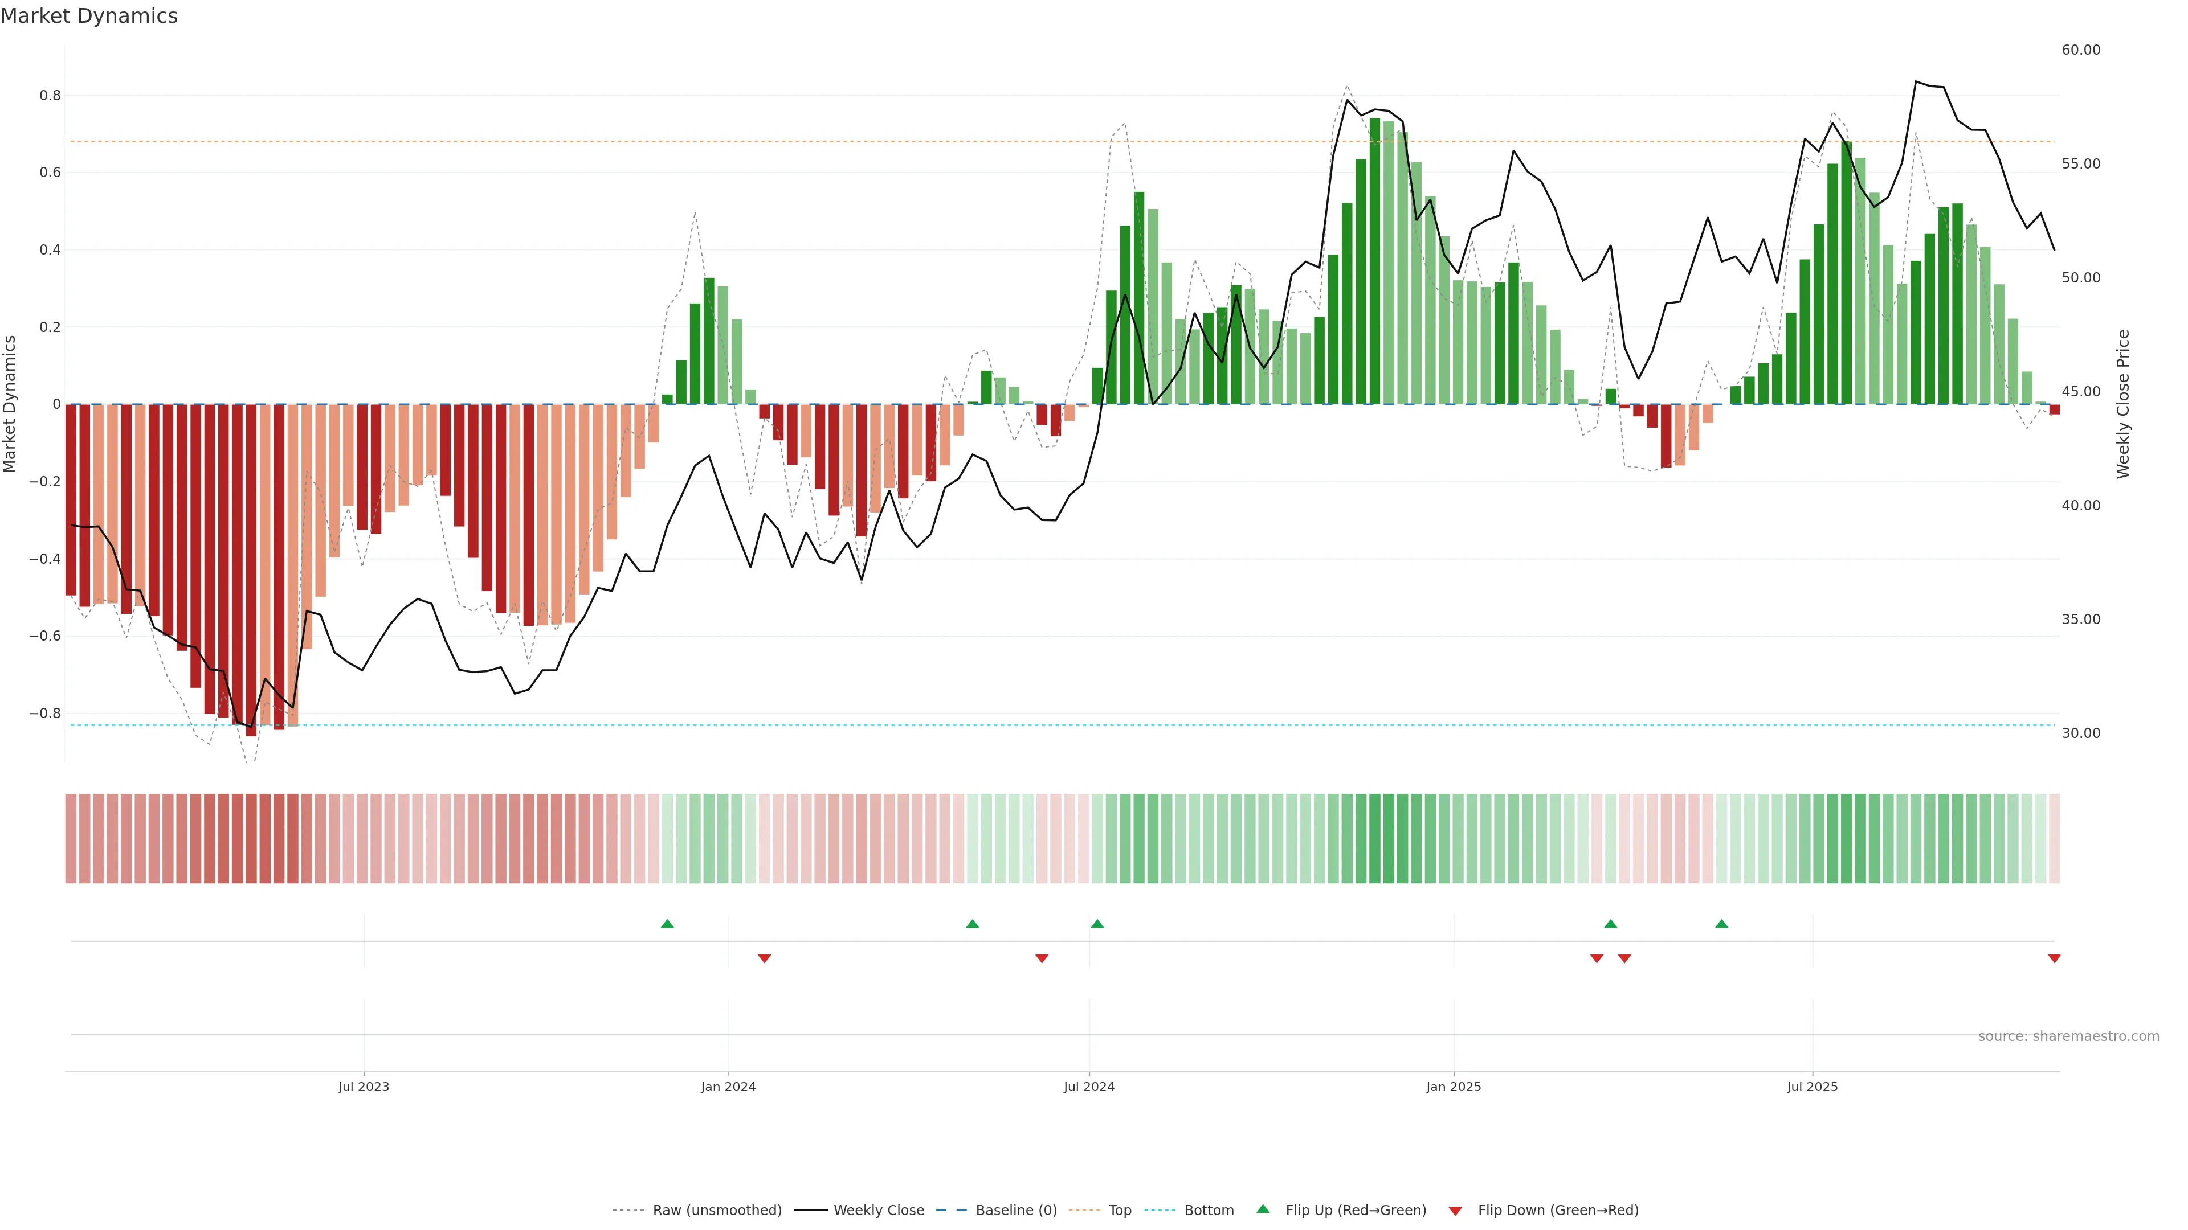Click the Flip Up green triangle legend icon
2188x1230 pixels.
click(1263, 1209)
